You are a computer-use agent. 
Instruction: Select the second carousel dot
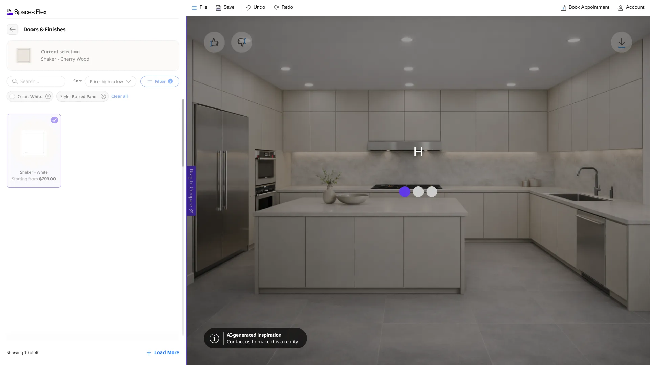pos(418,192)
